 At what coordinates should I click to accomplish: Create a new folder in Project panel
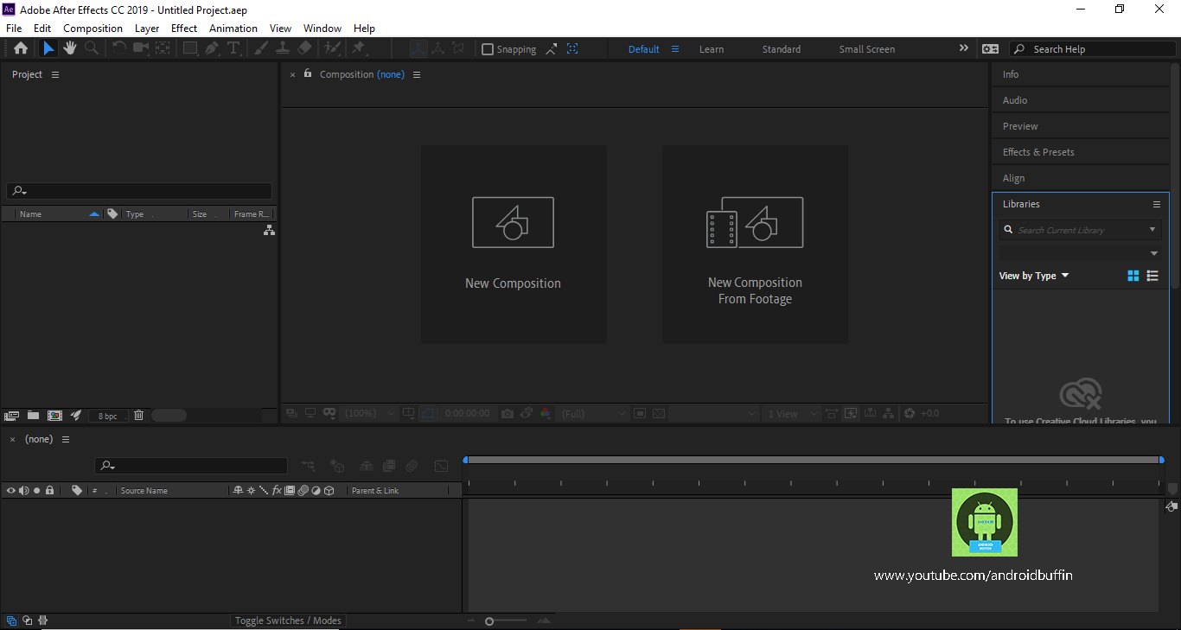coord(33,416)
